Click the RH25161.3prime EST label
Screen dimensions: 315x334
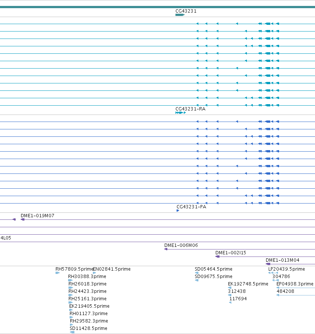tap(87, 299)
